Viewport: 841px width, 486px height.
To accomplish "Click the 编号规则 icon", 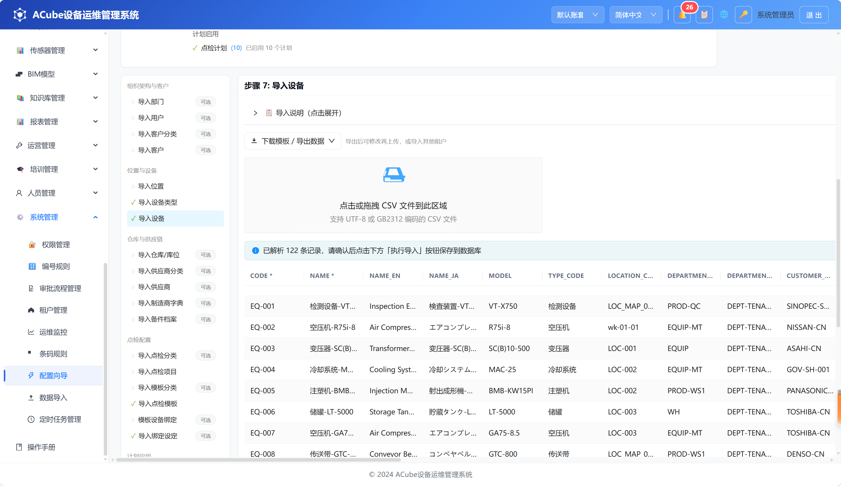I will point(32,266).
